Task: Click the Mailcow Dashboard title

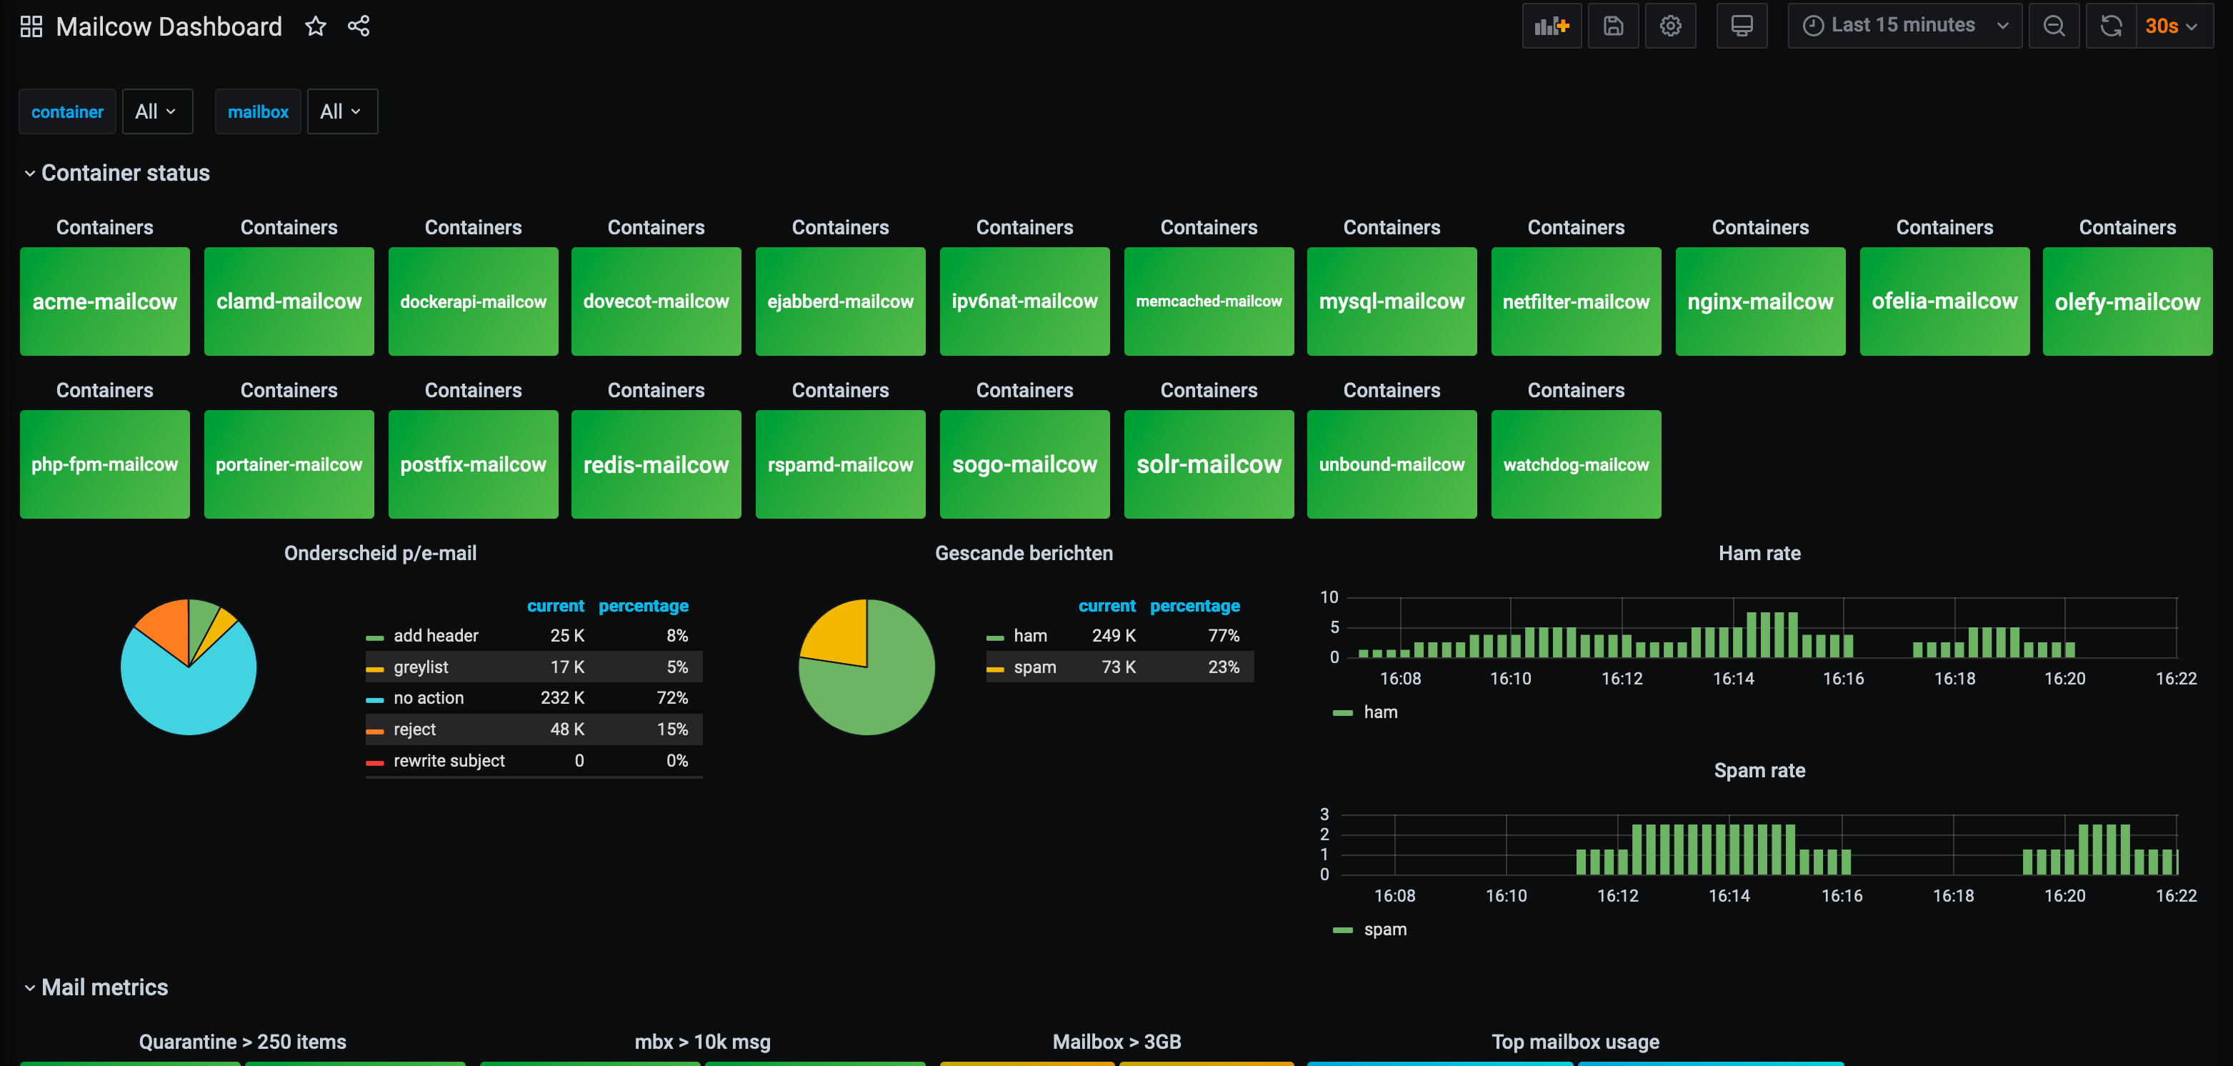Action: click(x=169, y=26)
